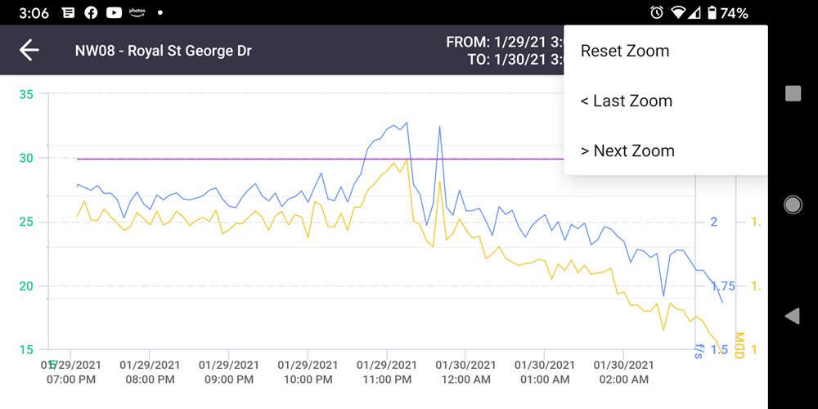Select Reset Zoom from the menu

pyautogui.click(x=625, y=51)
